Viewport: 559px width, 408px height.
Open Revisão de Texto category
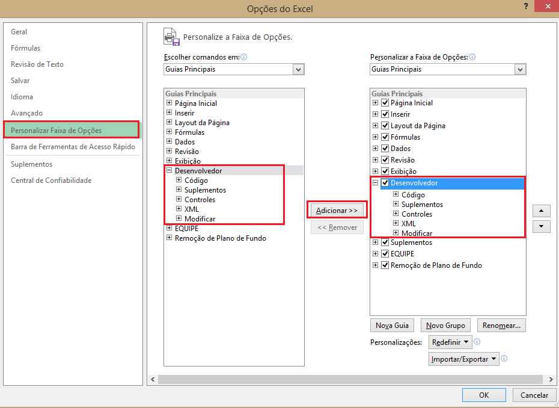click(37, 64)
